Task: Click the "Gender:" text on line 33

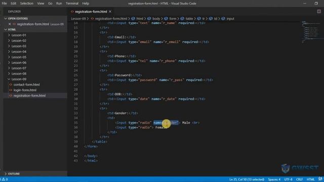Action: tap(121, 113)
